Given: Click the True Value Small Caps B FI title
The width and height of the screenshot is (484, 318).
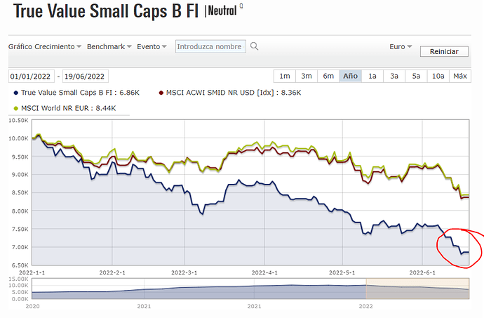Looking at the screenshot, I should pos(106,11).
